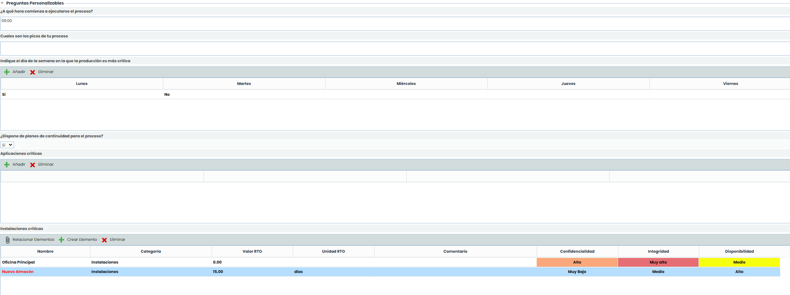Click the Disponibilidad column header

tap(739, 252)
